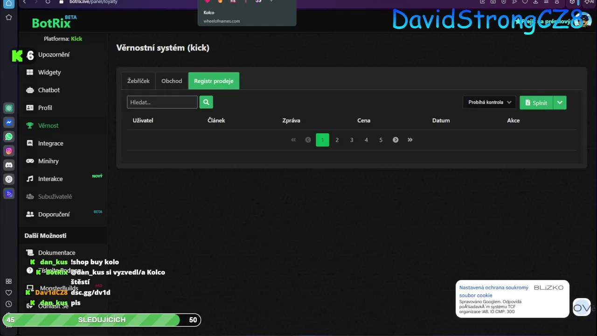The height and width of the screenshot is (336, 597).
Task: Go to page 2
Action: [x=337, y=140]
